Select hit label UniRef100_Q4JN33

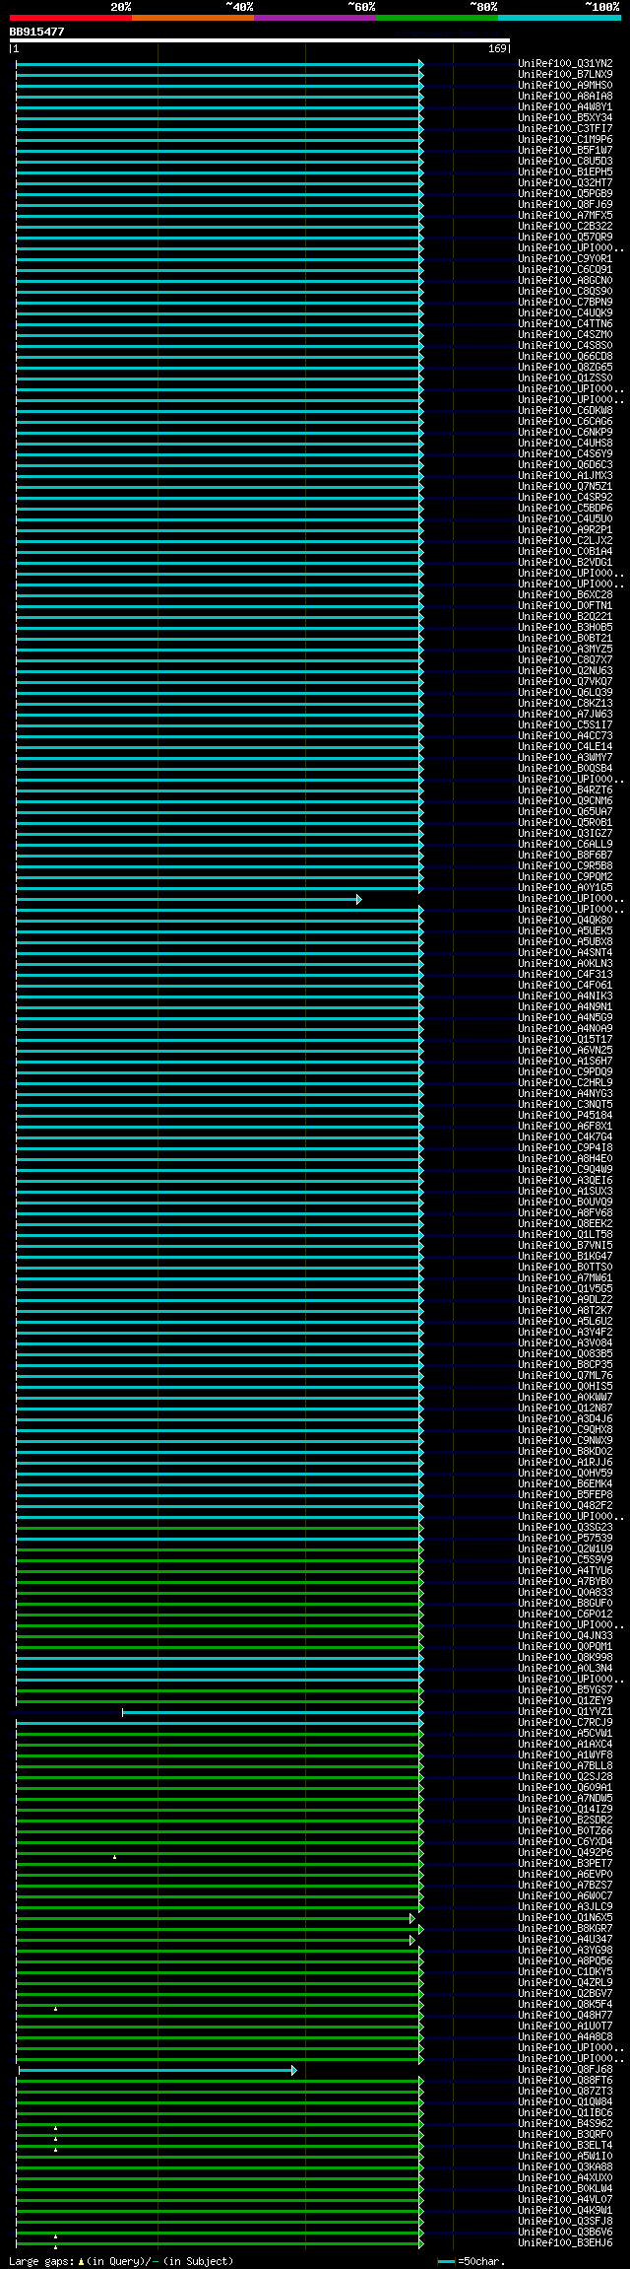pos(565,1636)
